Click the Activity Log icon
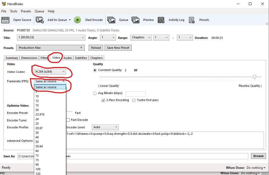Viewport: 269px width, 175px height. coord(161,20)
